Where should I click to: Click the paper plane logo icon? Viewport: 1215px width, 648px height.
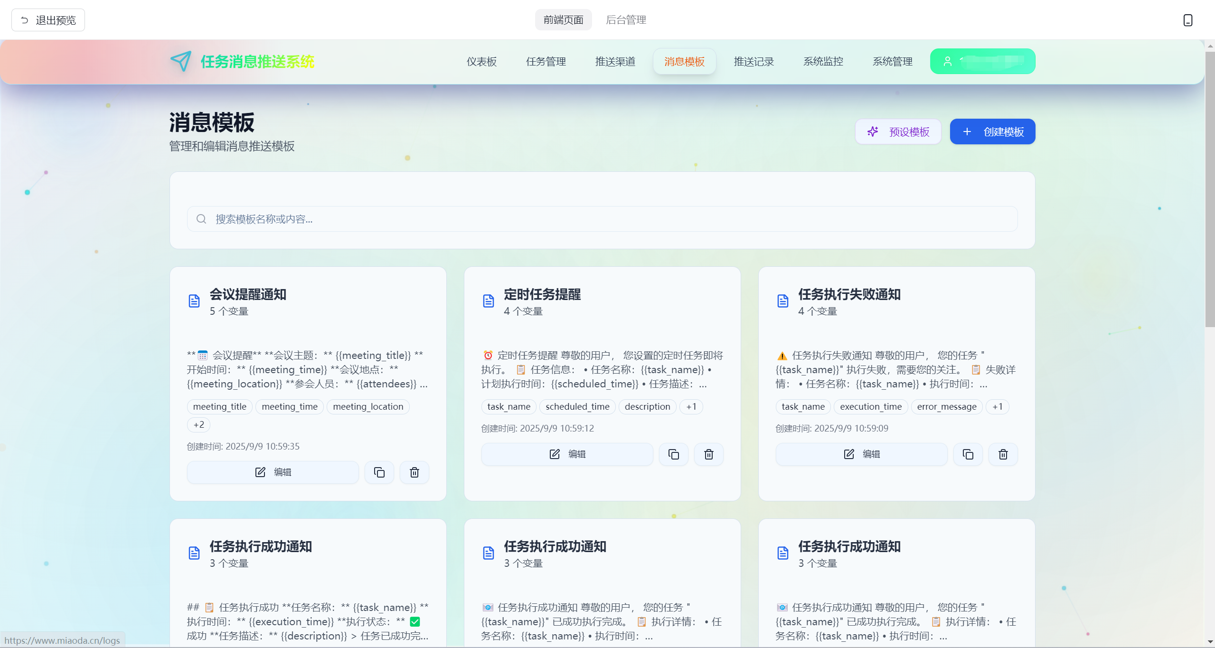(x=181, y=61)
